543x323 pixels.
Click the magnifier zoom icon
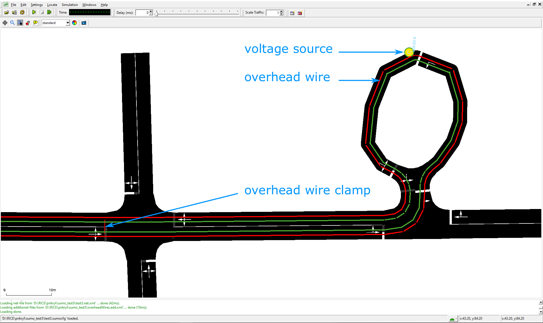[x=12, y=23]
